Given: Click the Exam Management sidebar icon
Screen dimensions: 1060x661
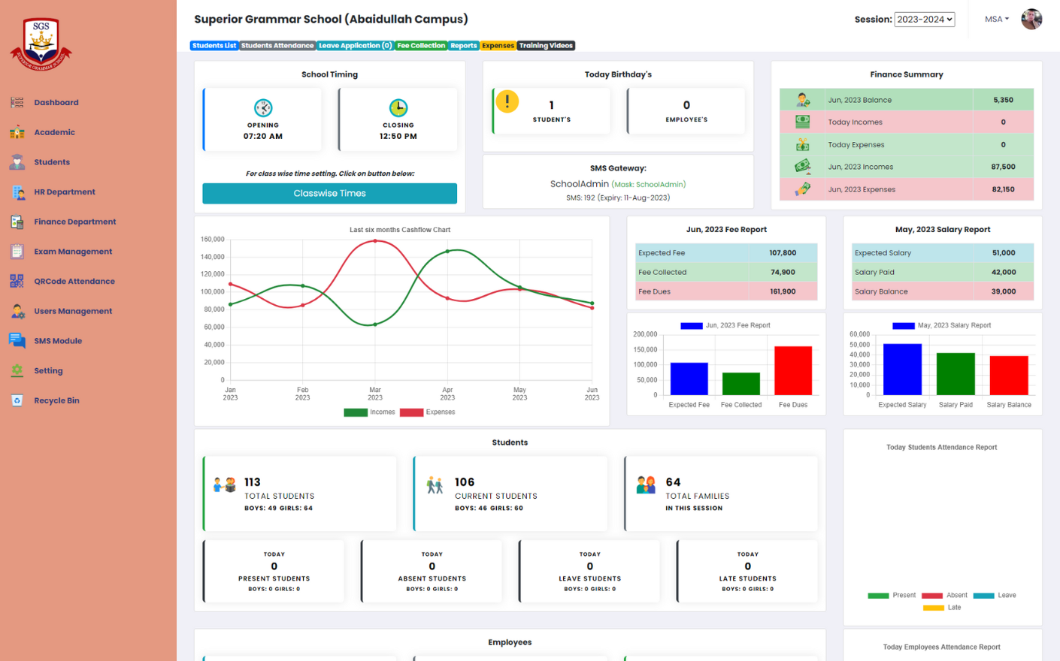Looking at the screenshot, I should pyautogui.click(x=17, y=252).
